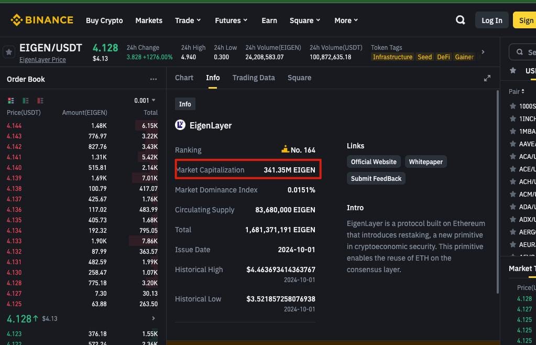
Task: Star the ACE pair row
Action: point(513,169)
